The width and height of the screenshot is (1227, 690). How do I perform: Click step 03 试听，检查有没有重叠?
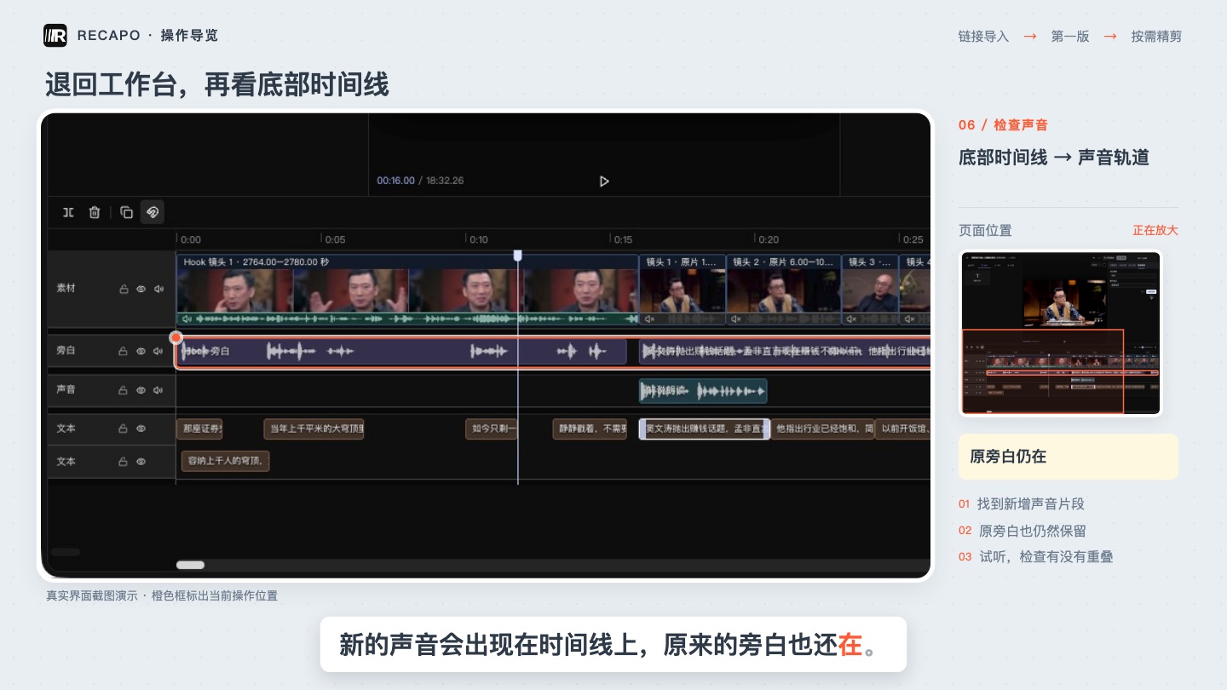[x=1036, y=557]
